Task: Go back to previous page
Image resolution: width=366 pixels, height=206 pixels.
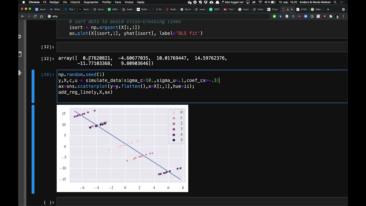Action: [23, 16]
